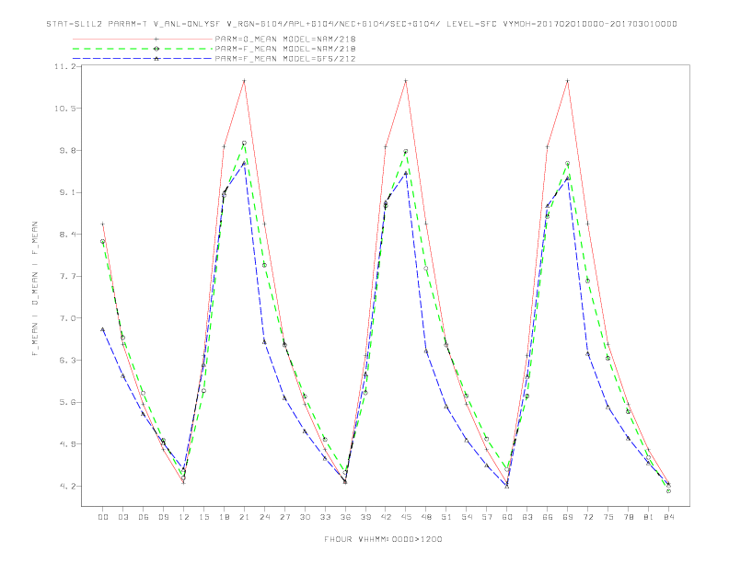Select legend entry PARM=O_MEAN MODEL=NAM/218

coord(285,39)
